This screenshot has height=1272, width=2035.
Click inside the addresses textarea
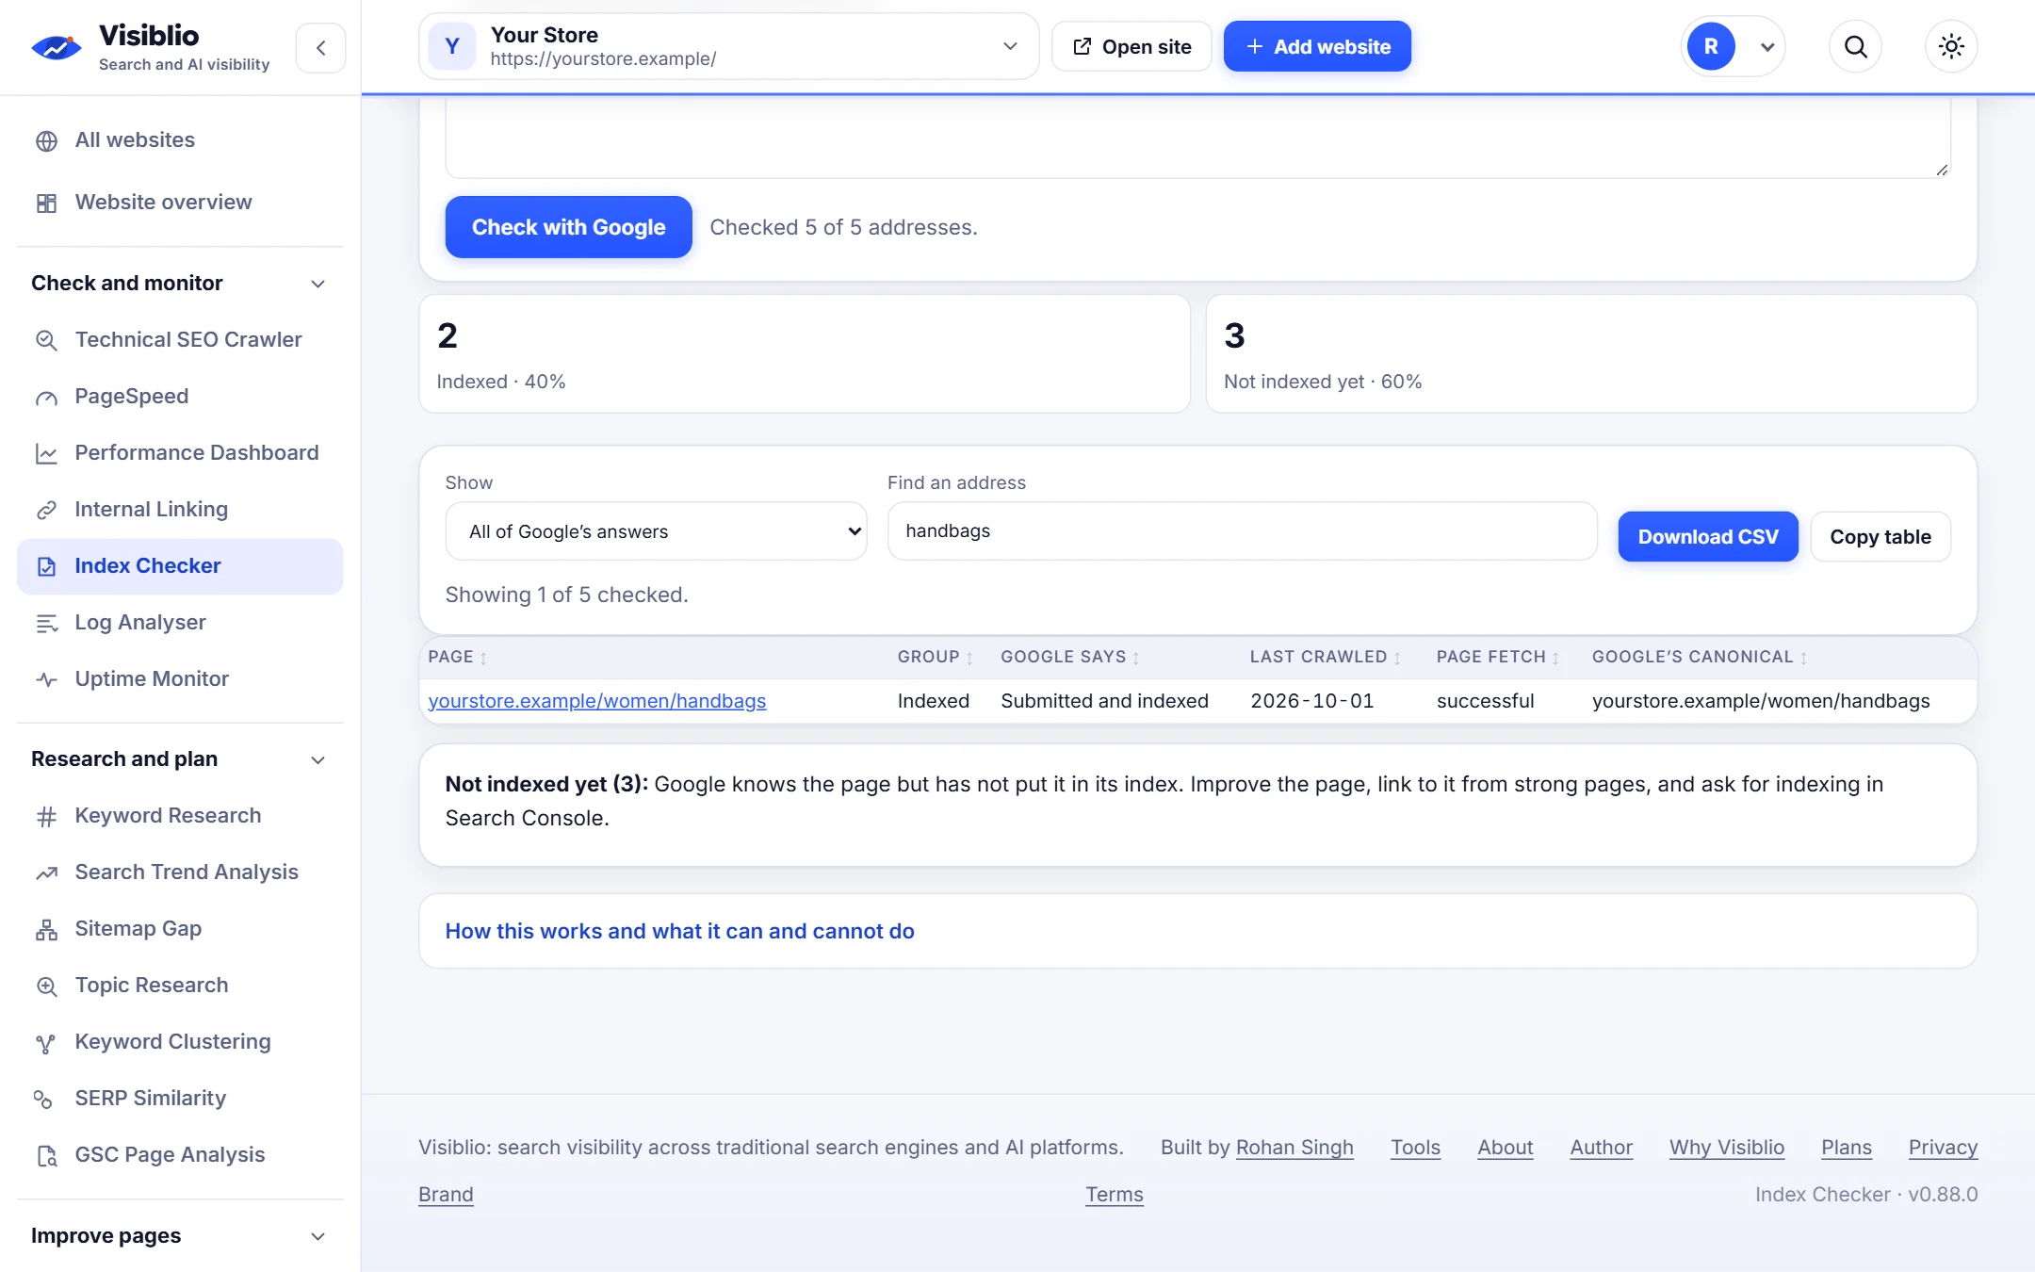(1197, 139)
